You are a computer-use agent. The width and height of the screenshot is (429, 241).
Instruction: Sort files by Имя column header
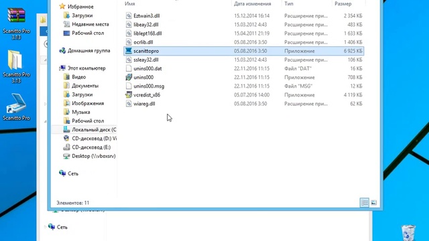pos(129,3)
